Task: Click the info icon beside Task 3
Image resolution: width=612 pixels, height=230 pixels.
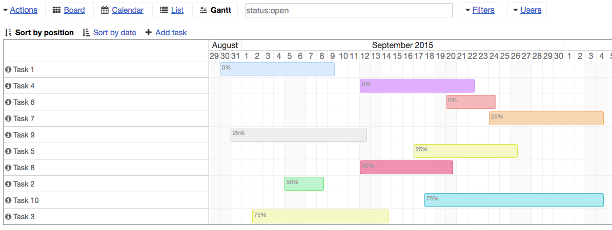Action: pos(8,217)
